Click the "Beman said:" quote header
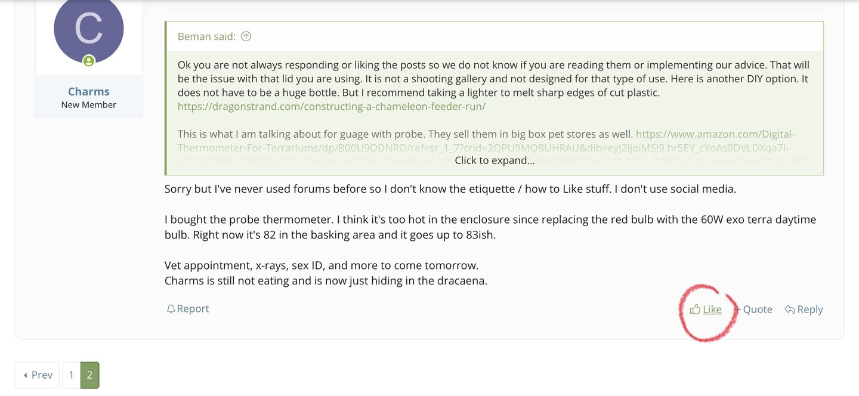The image size is (859, 396). [x=206, y=36]
